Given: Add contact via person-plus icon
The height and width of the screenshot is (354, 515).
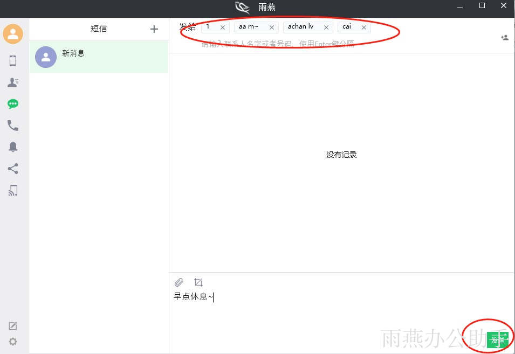Looking at the screenshot, I should pyautogui.click(x=505, y=38).
